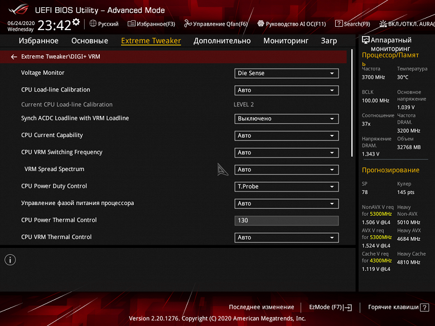
Task: Open CPU VRM Switching Frequency dropdown
Action: tap(287, 153)
